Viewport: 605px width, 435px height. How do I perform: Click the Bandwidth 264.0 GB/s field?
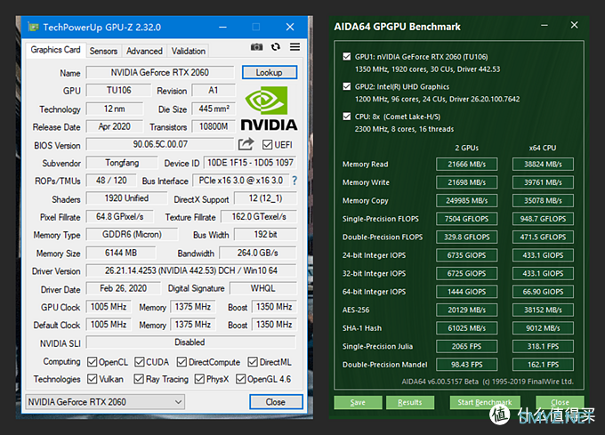point(258,253)
